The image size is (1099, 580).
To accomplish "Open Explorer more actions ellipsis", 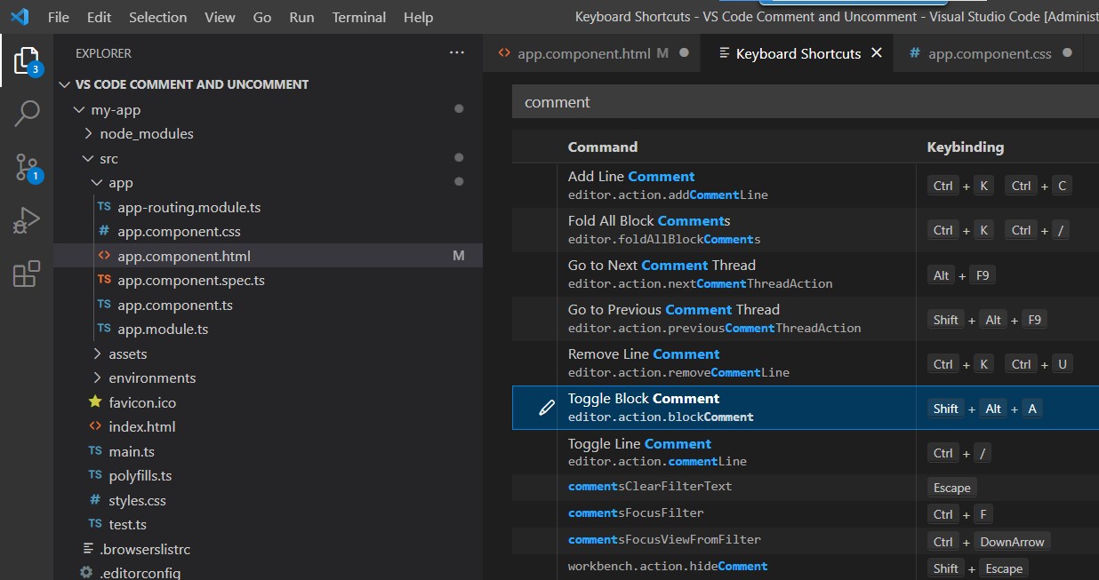I will (457, 53).
